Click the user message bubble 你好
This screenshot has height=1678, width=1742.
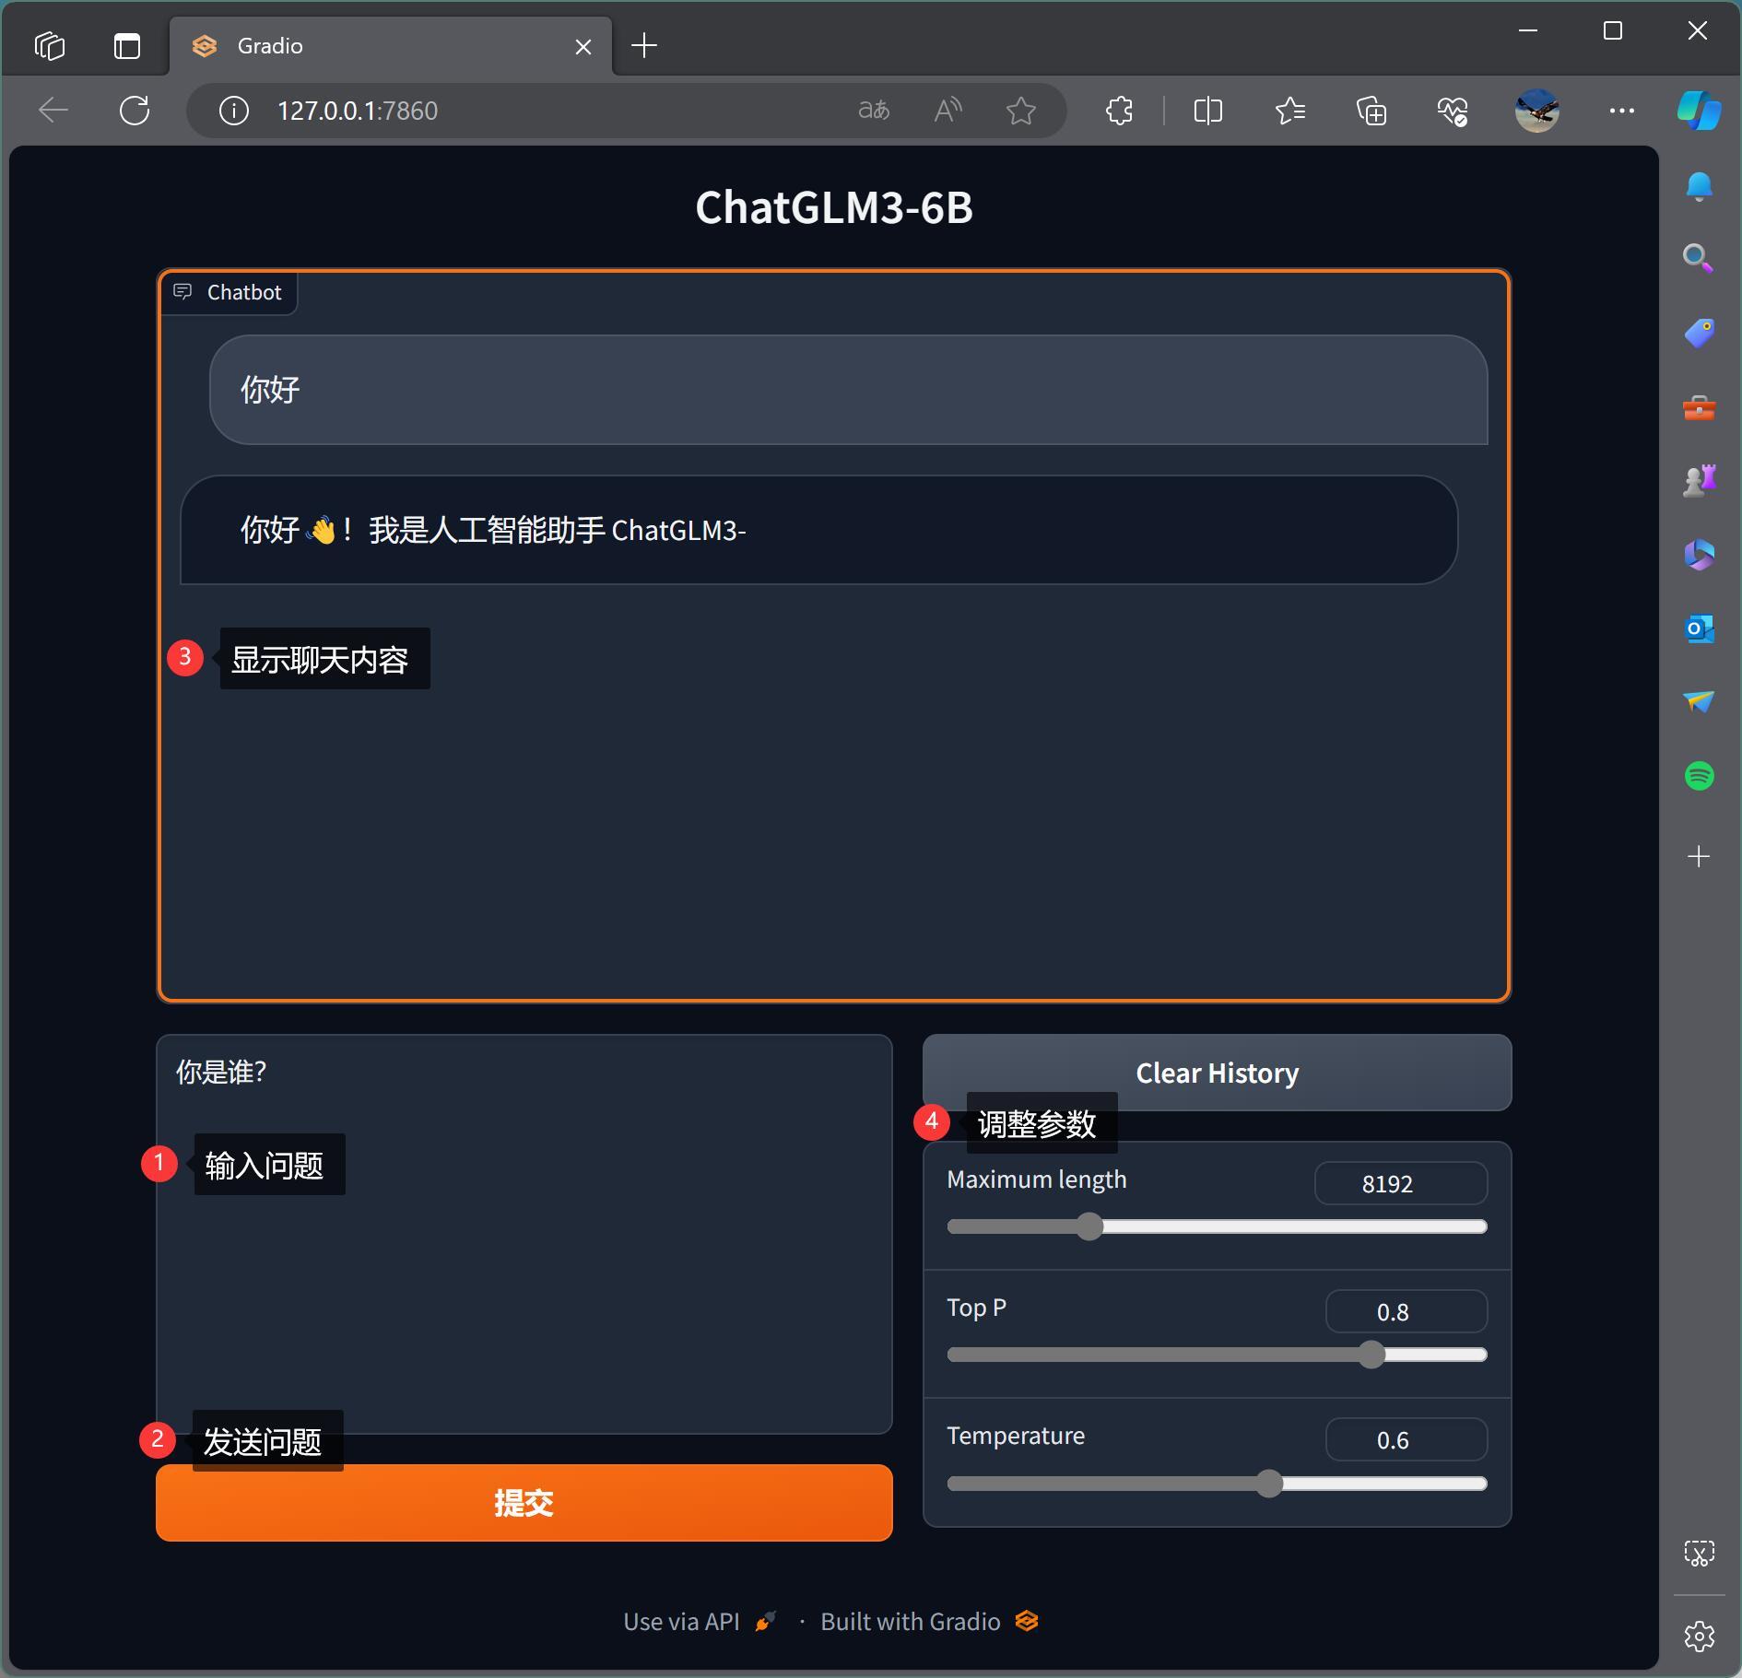(848, 390)
